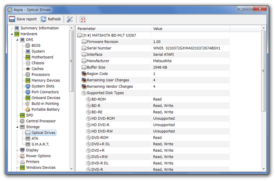Click the Power Options icon
This screenshot has width=275, height=181.
click(22, 156)
